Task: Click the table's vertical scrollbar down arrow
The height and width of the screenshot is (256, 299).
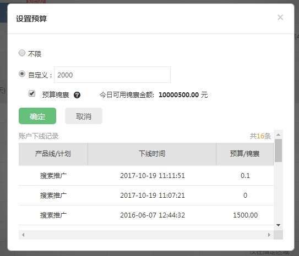Action: pyautogui.click(x=278, y=225)
